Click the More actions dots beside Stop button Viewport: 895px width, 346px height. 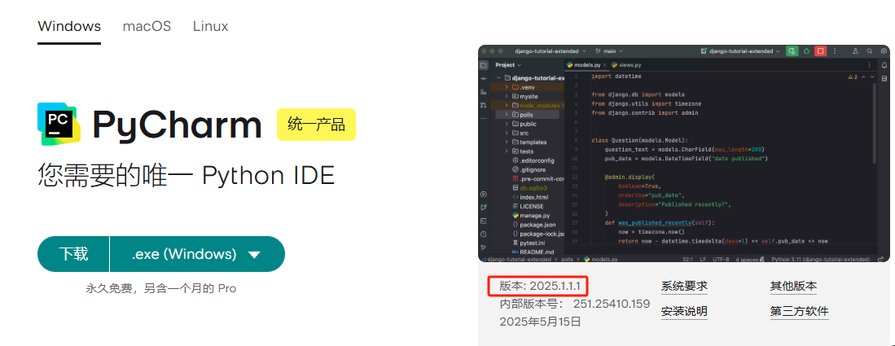pos(835,50)
